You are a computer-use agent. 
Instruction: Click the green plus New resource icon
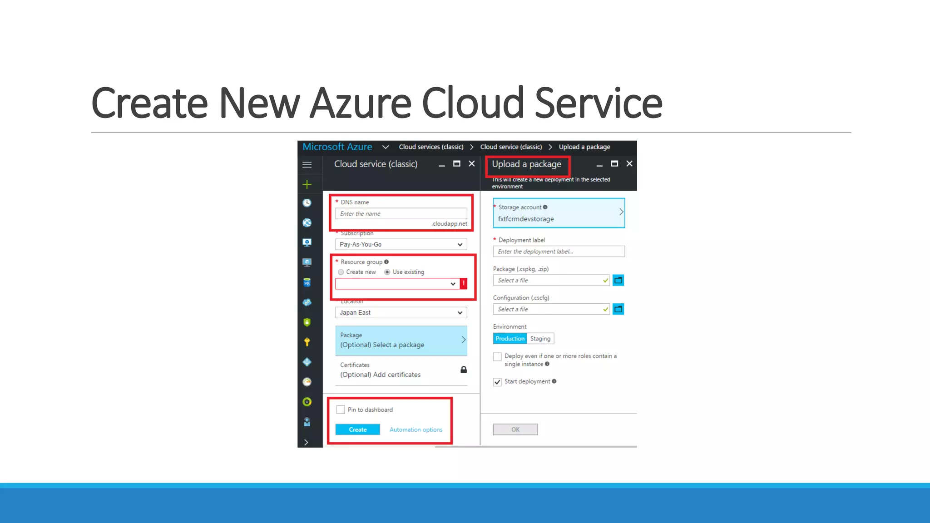pos(307,184)
